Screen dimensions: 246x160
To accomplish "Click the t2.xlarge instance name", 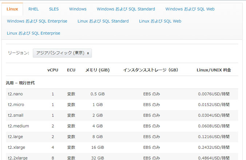I will [x=17, y=148].
